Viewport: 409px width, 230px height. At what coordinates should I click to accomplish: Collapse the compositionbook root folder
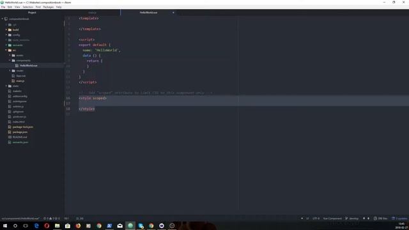(x=3, y=19)
